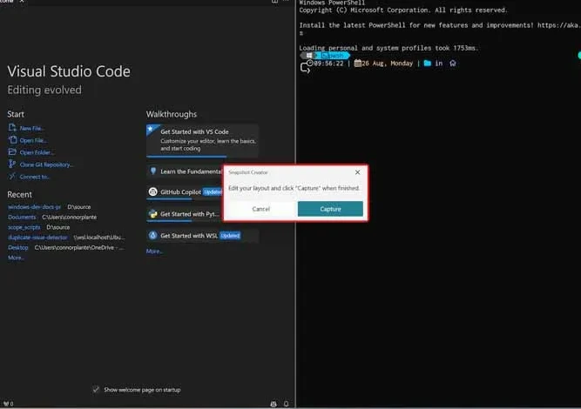Click the Connect to remote icon
This screenshot has width=581, height=409.
pos(12,176)
